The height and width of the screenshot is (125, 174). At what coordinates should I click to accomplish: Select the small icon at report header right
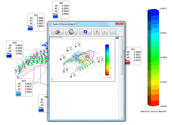pyautogui.click(x=117, y=38)
